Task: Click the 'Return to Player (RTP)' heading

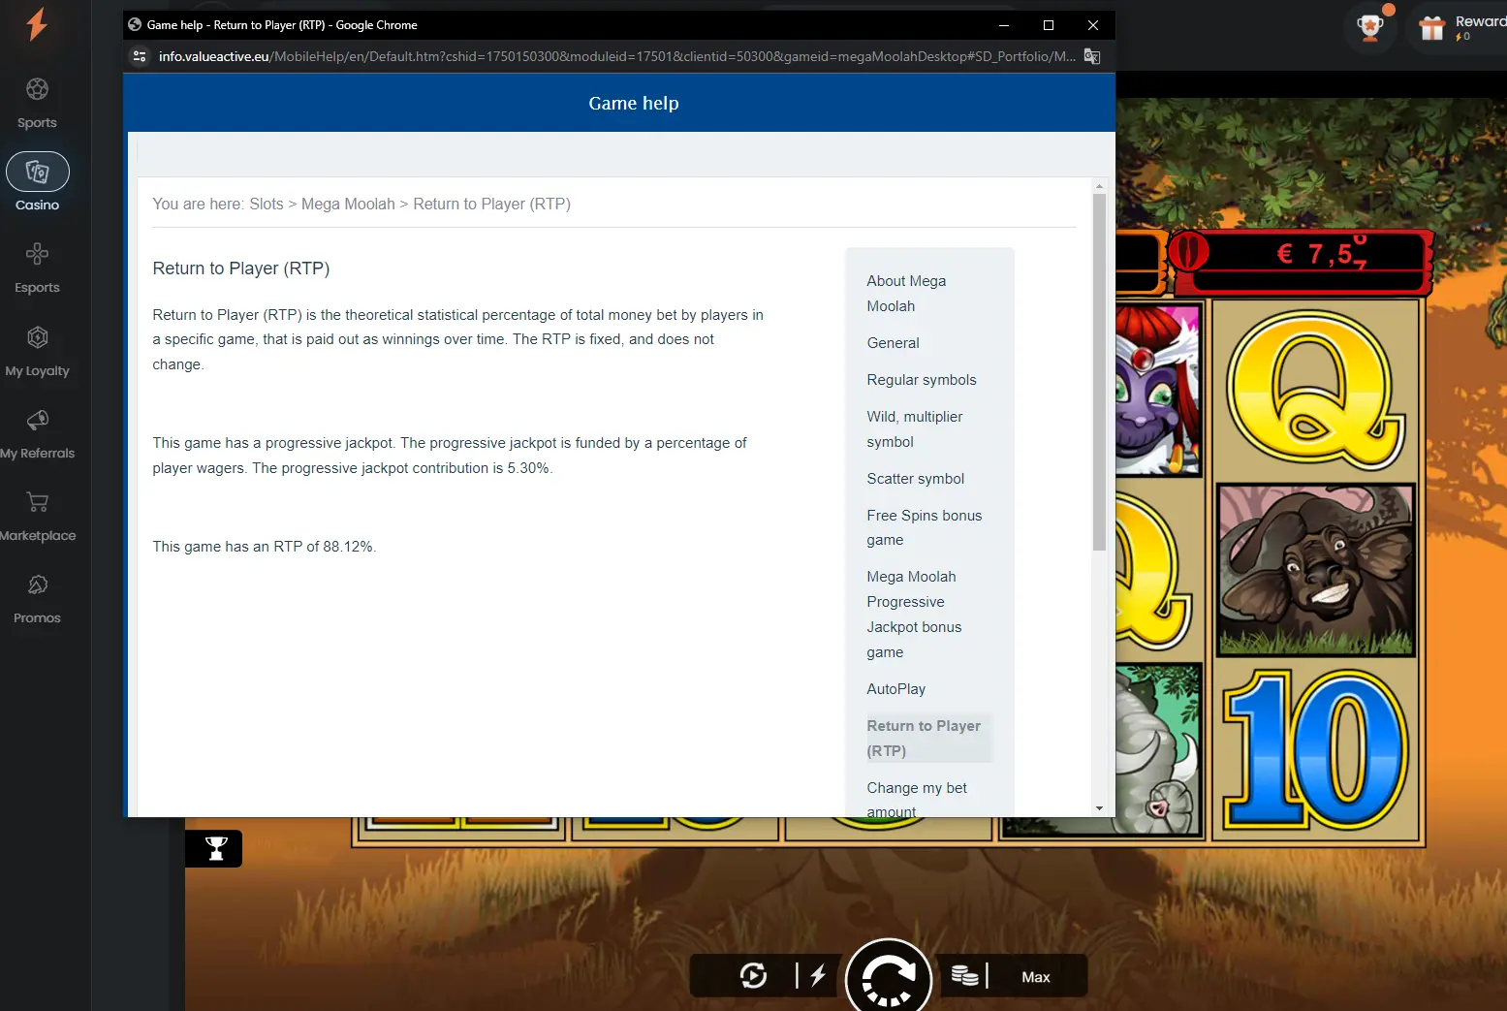Action: [241, 269]
